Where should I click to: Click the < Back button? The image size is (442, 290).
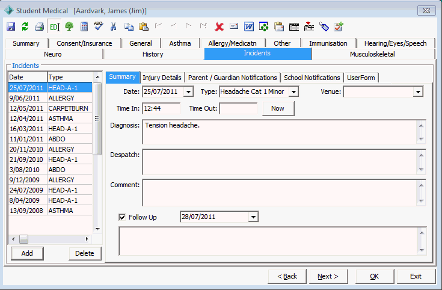click(287, 276)
